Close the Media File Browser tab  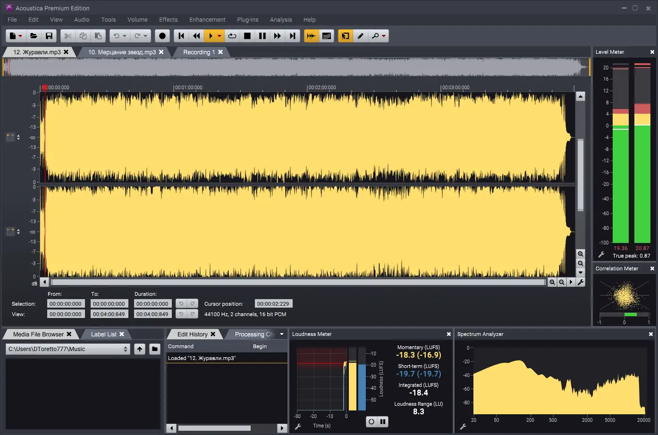point(69,334)
